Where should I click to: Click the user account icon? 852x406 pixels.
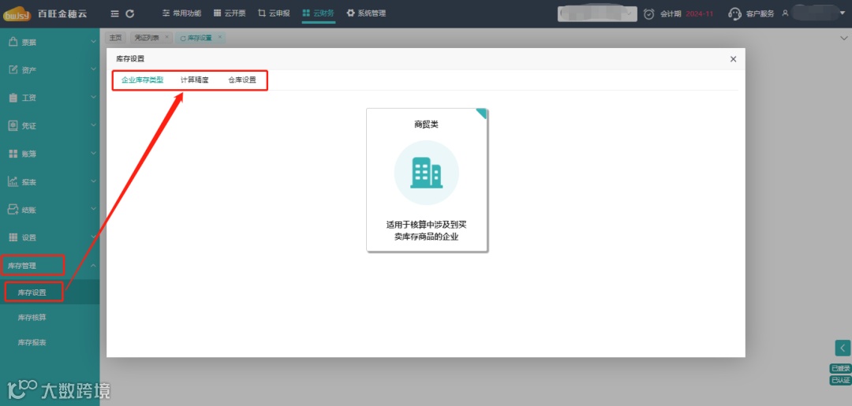(x=785, y=13)
